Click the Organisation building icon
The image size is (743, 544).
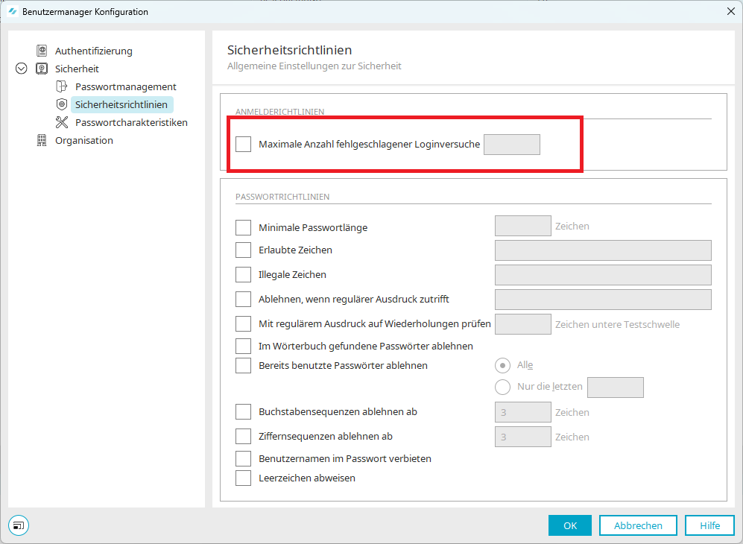tap(42, 140)
